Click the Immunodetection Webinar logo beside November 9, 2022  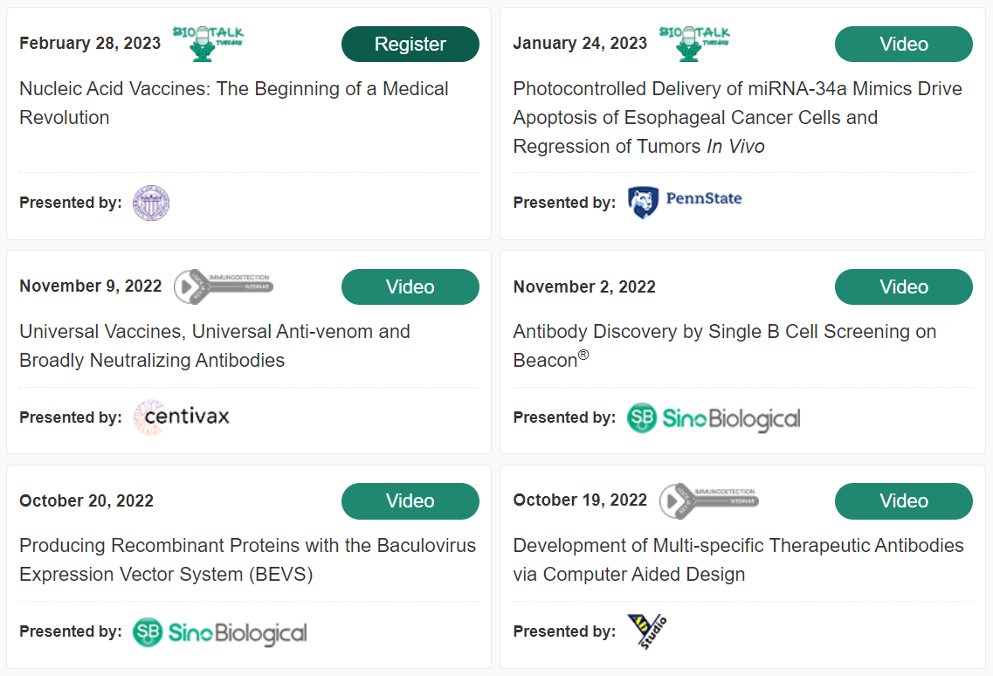coord(223,286)
